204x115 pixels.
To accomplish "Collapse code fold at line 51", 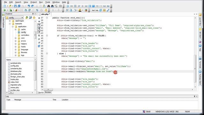I will [x=47, y=53].
